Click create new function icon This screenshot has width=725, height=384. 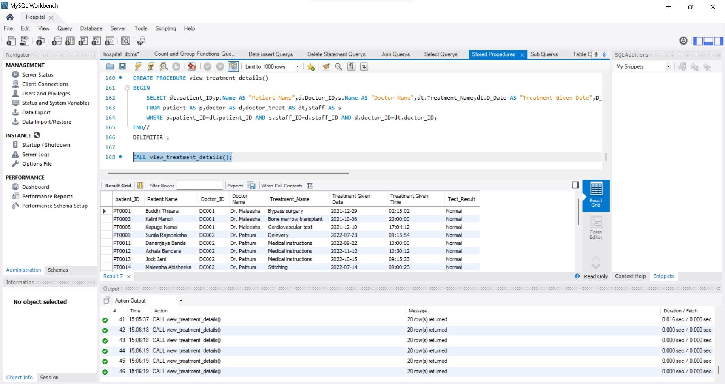(110, 41)
